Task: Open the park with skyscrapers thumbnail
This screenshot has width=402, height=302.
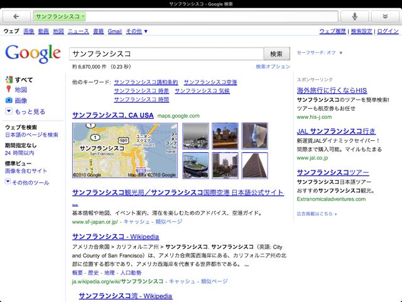Action: coord(225,165)
